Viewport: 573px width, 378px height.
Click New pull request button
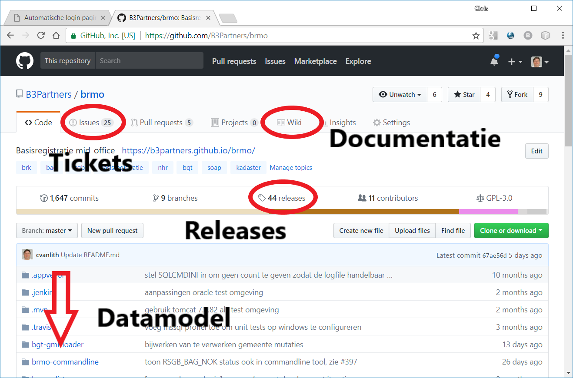[x=112, y=230]
